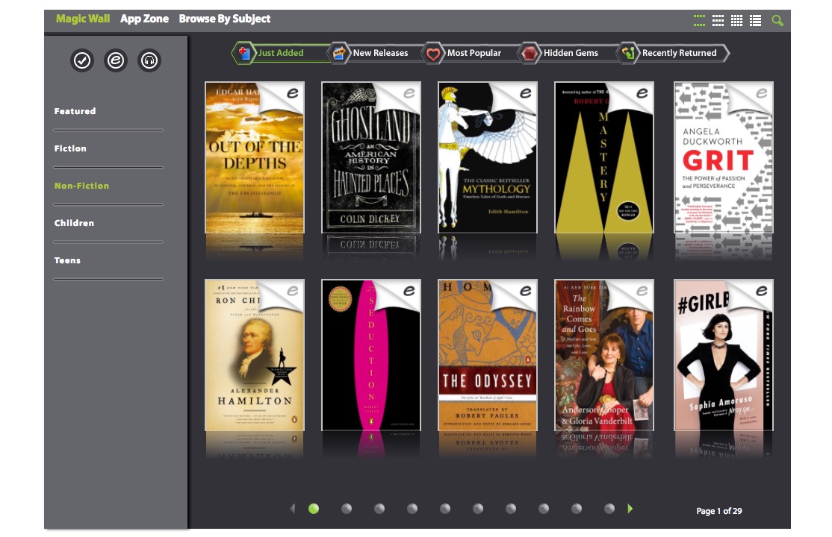Select the Featured category

point(75,111)
